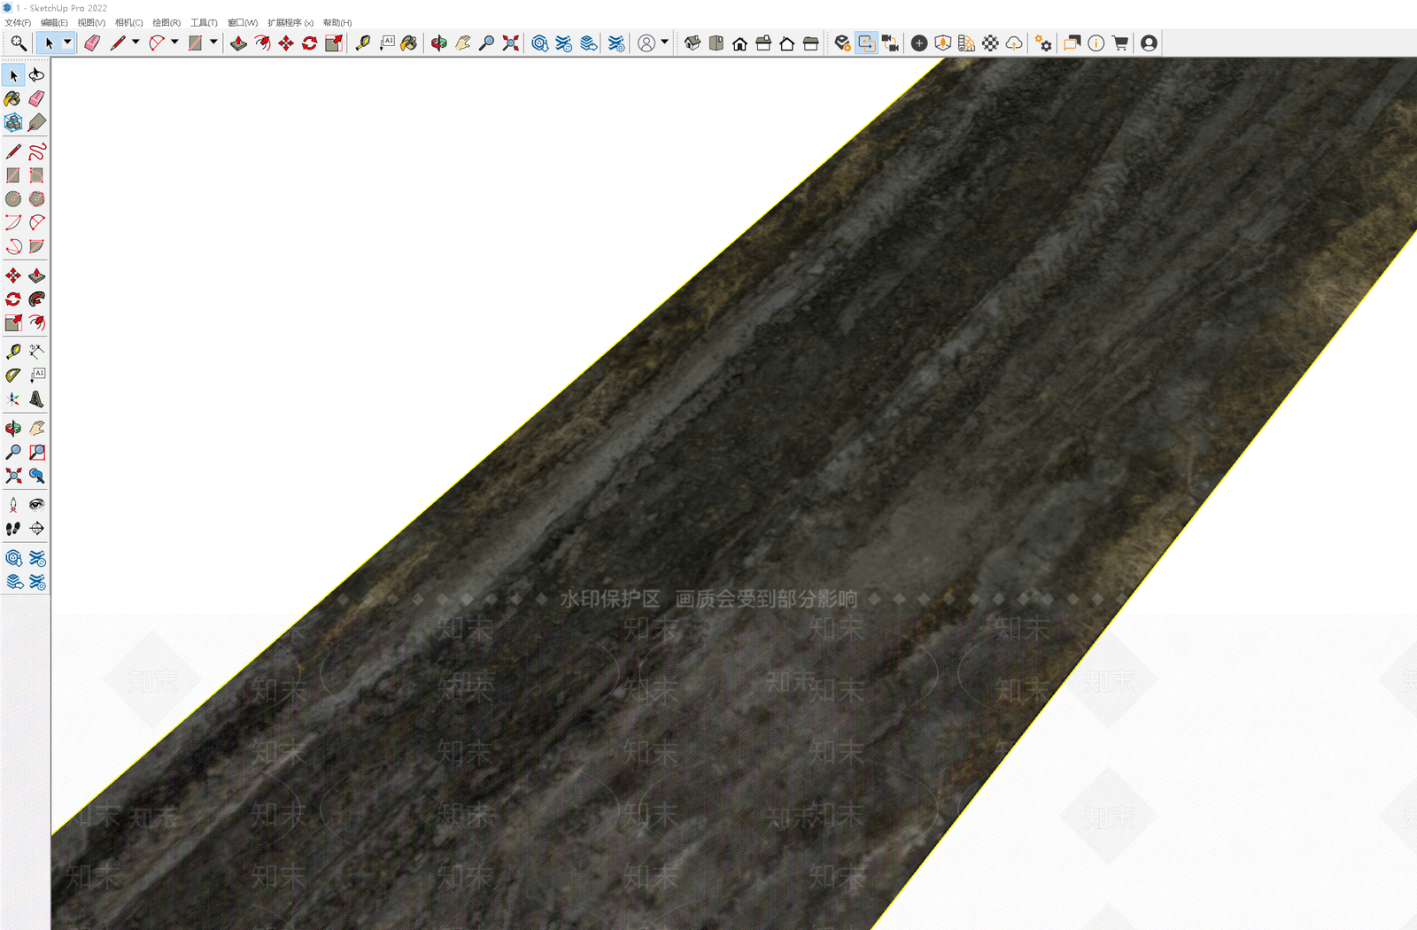Go back to the Previous view
Image resolution: width=1417 pixels, height=930 pixels.
pyautogui.click(x=36, y=476)
